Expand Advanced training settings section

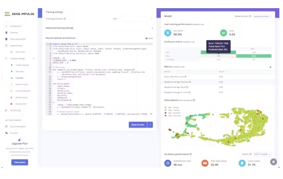coord(99,28)
